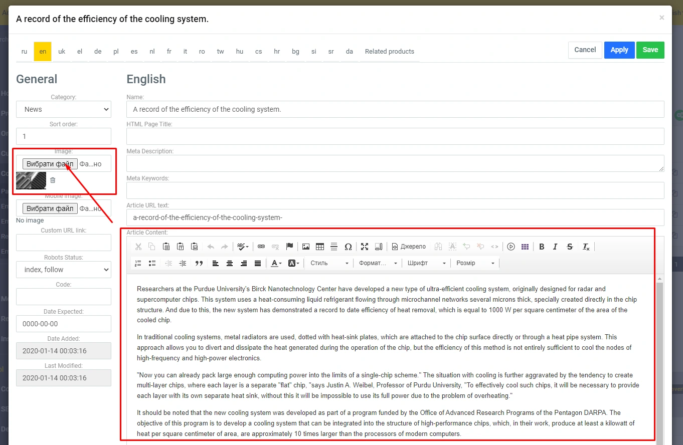Viewport: 683px width, 445px height.
Task: Open the Шрифт font dropdown
Action: [426, 263]
